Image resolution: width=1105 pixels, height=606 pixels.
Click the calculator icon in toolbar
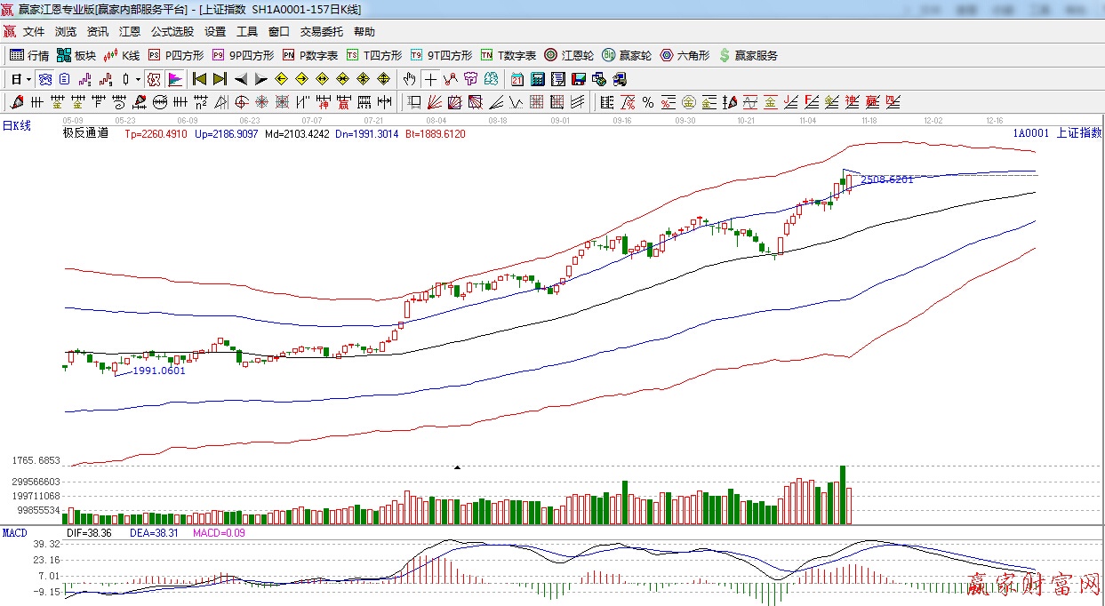click(x=537, y=79)
